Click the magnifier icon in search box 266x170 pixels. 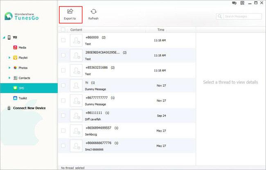220,16
